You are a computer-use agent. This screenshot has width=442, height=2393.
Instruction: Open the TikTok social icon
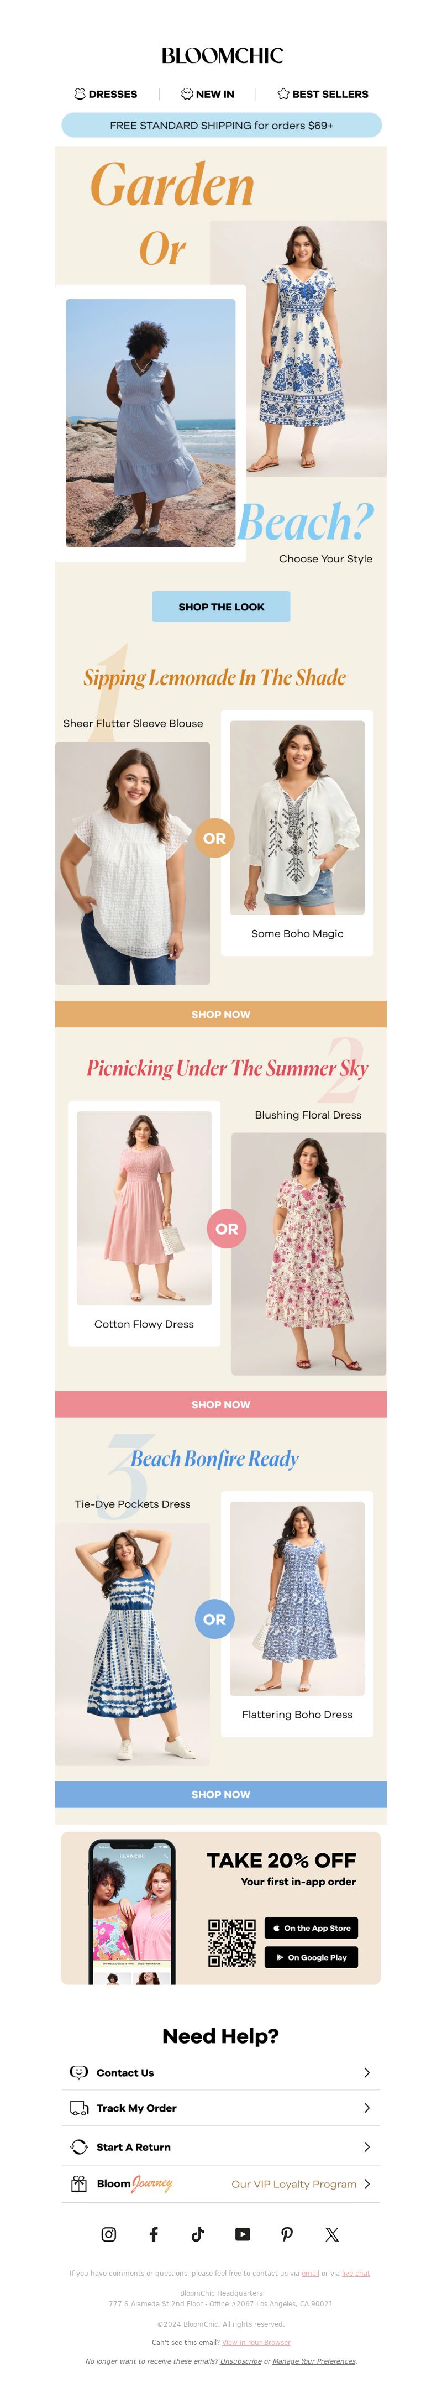198,2235
